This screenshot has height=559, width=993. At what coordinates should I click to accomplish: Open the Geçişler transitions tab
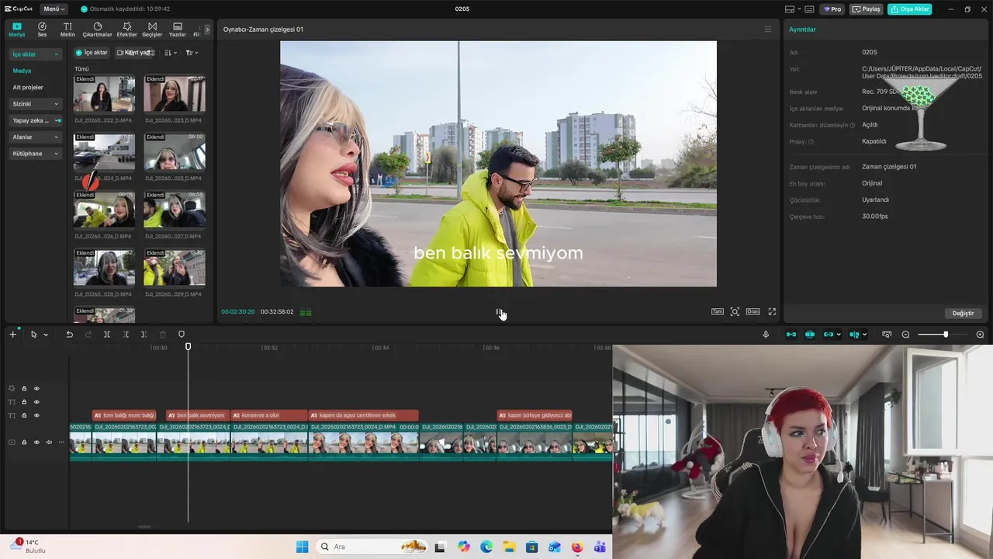coord(152,30)
